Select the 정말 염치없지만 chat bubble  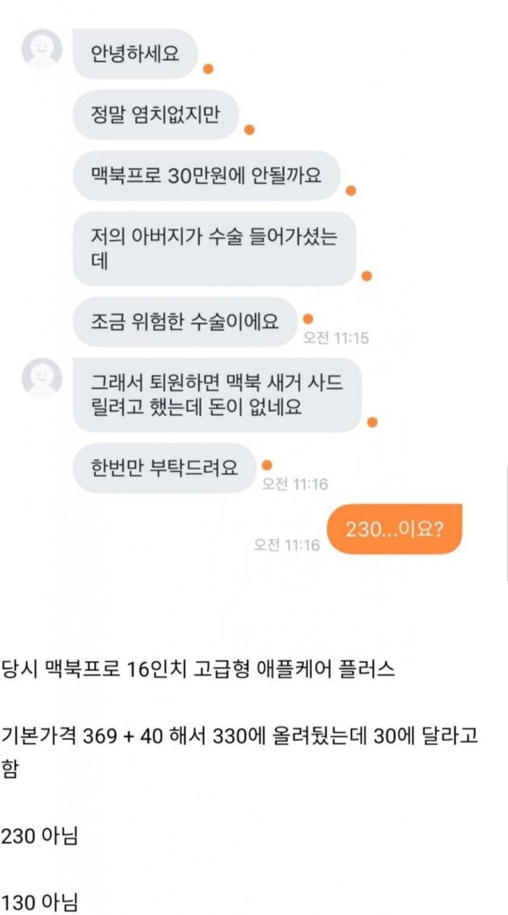point(155,114)
